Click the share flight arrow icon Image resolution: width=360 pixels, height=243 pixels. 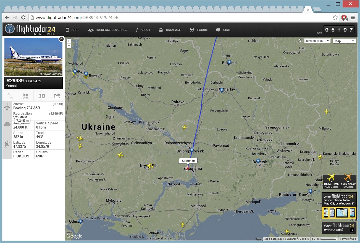(x=57, y=96)
